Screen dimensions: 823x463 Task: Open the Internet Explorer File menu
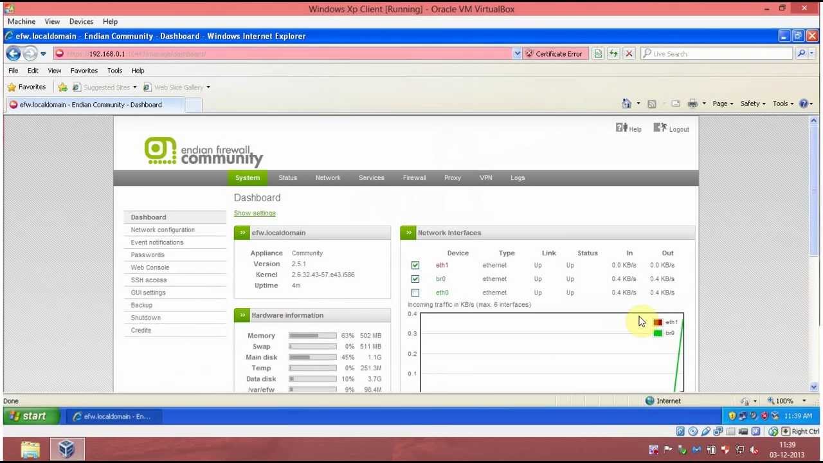click(x=13, y=71)
